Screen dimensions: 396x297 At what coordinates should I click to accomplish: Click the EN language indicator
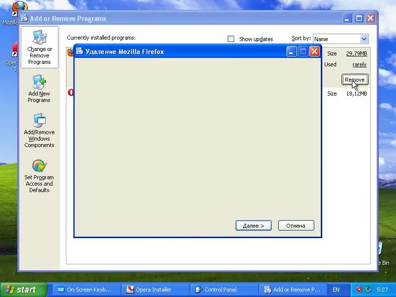(336, 290)
